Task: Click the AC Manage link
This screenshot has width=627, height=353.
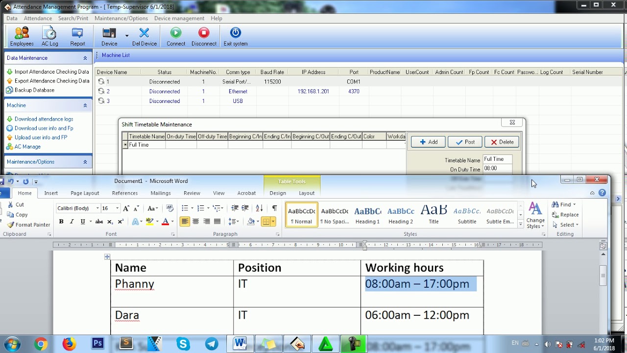Action: point(27,147)
